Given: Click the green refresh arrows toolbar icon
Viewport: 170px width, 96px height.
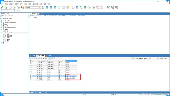Looking at the screenshot, I should click(81, 7).
